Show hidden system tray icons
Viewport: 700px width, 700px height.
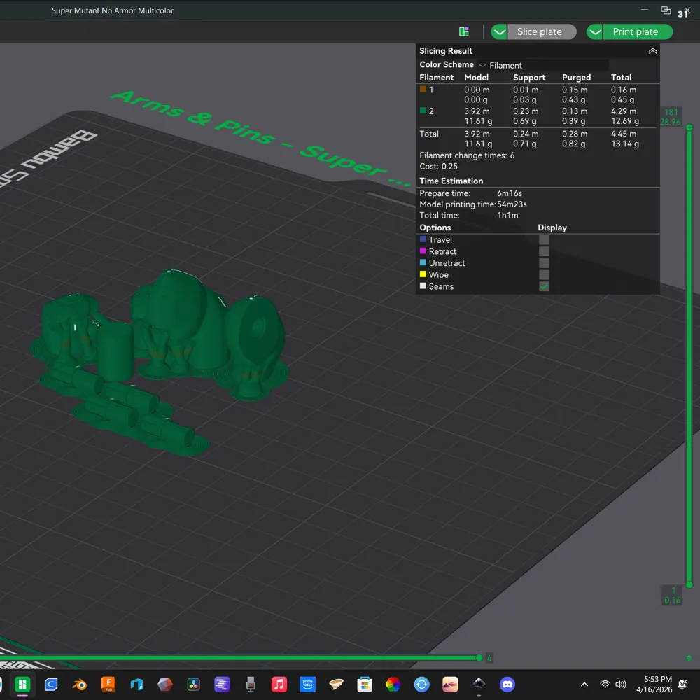[x=584, y=684]
